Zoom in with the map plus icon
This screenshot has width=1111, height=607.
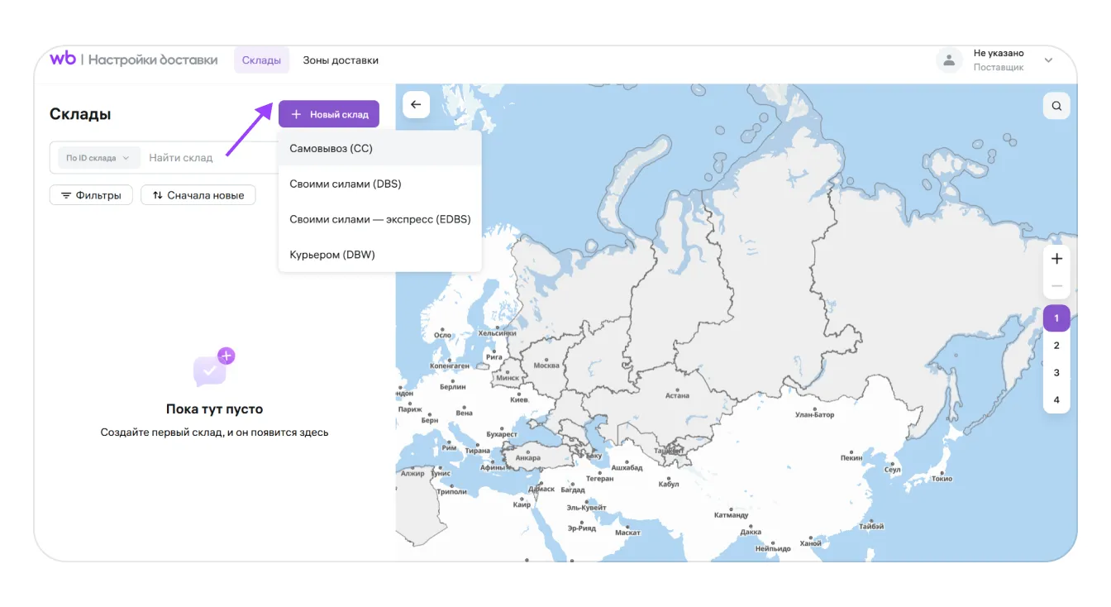1056,259
